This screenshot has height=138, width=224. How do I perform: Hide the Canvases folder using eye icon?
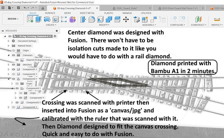click(14, 55)
